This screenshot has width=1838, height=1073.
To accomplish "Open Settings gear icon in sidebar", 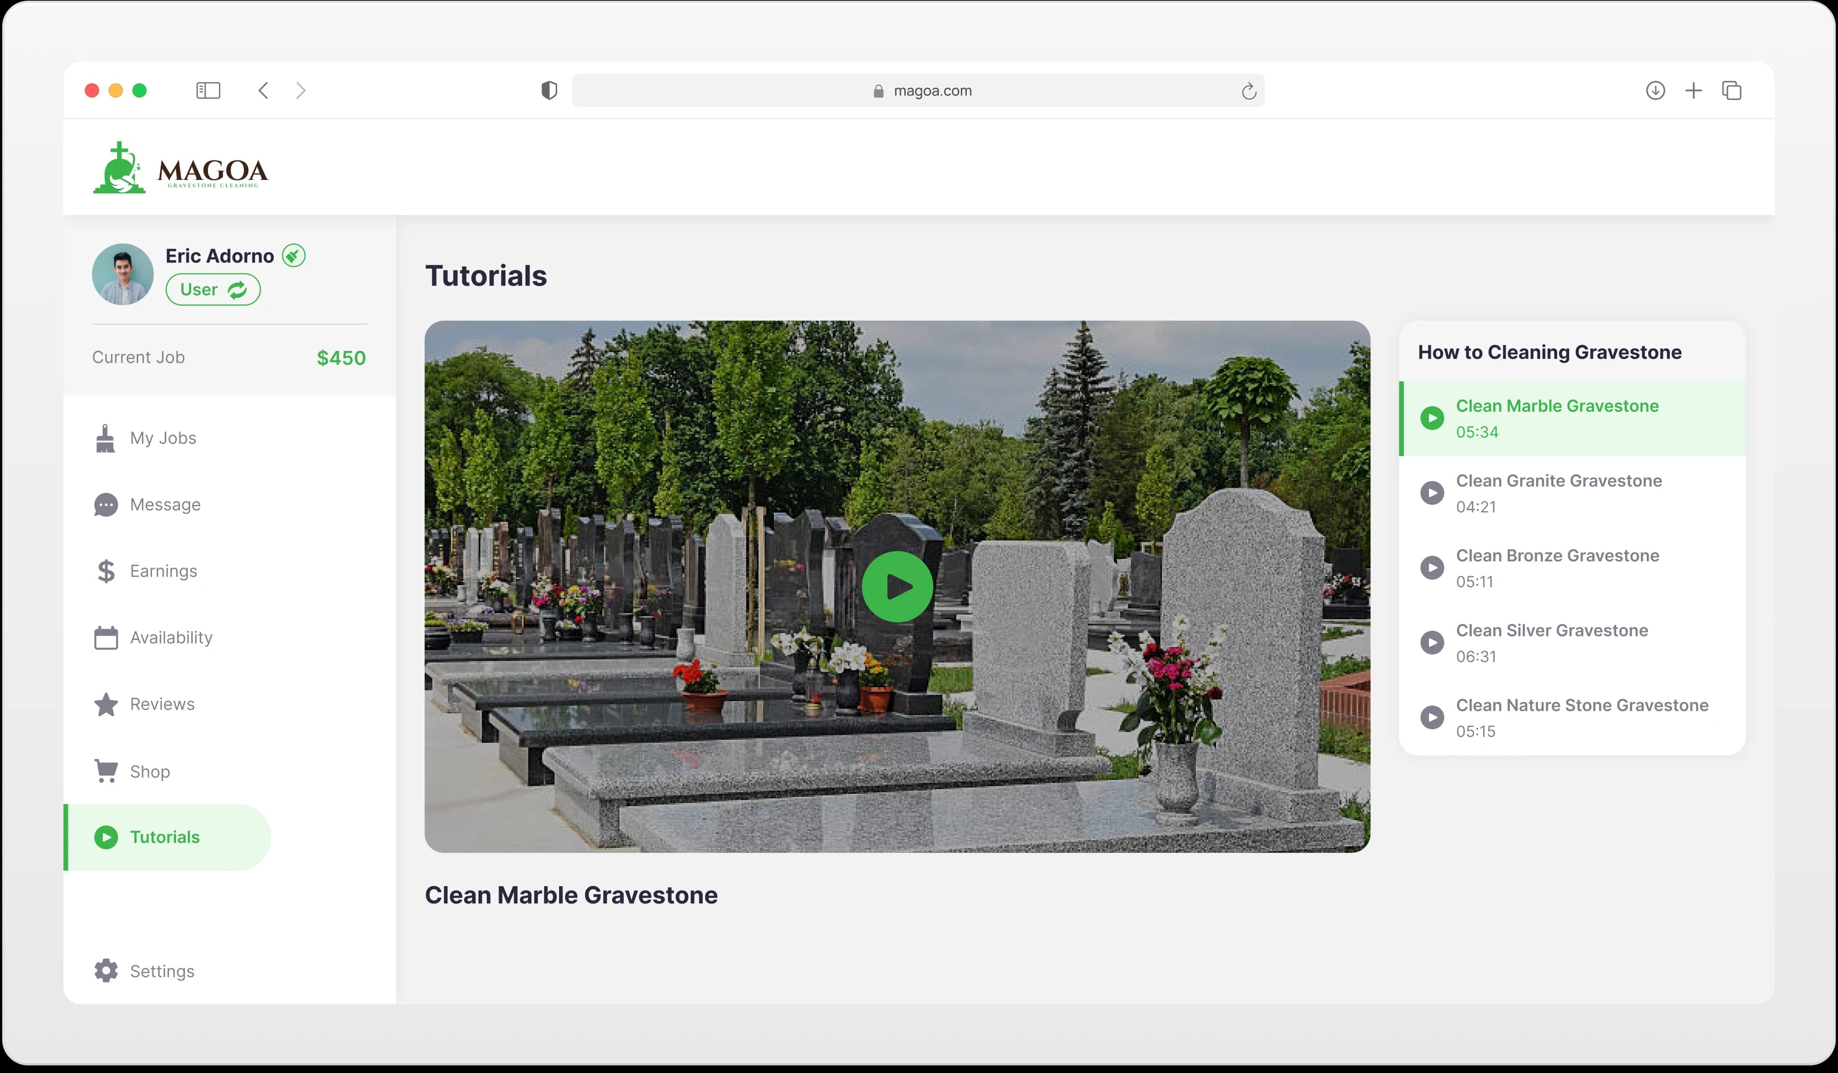I will [106, 971].
